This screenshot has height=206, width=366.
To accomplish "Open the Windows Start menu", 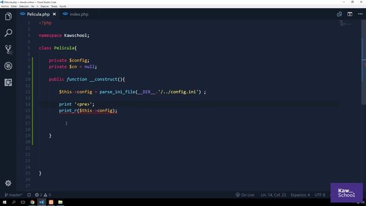I will [5, 202].
